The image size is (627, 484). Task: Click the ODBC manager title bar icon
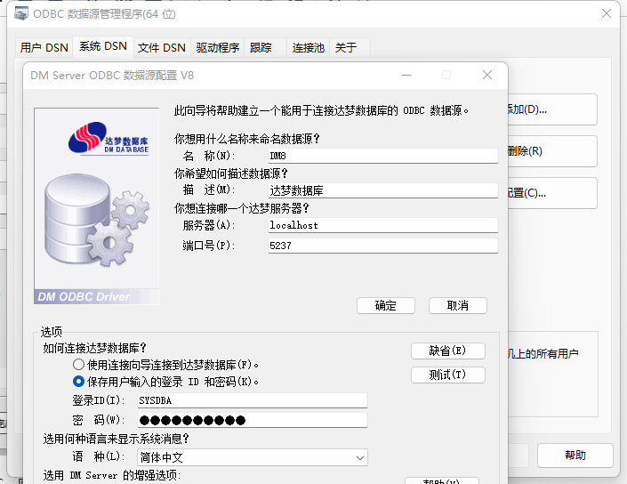coord(21,13)
